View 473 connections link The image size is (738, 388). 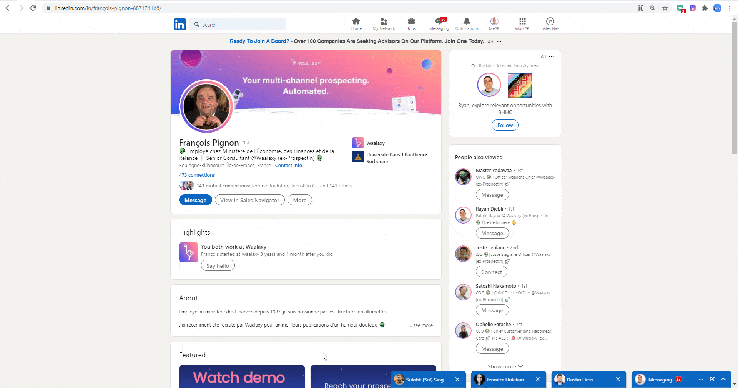pos(197,175)
